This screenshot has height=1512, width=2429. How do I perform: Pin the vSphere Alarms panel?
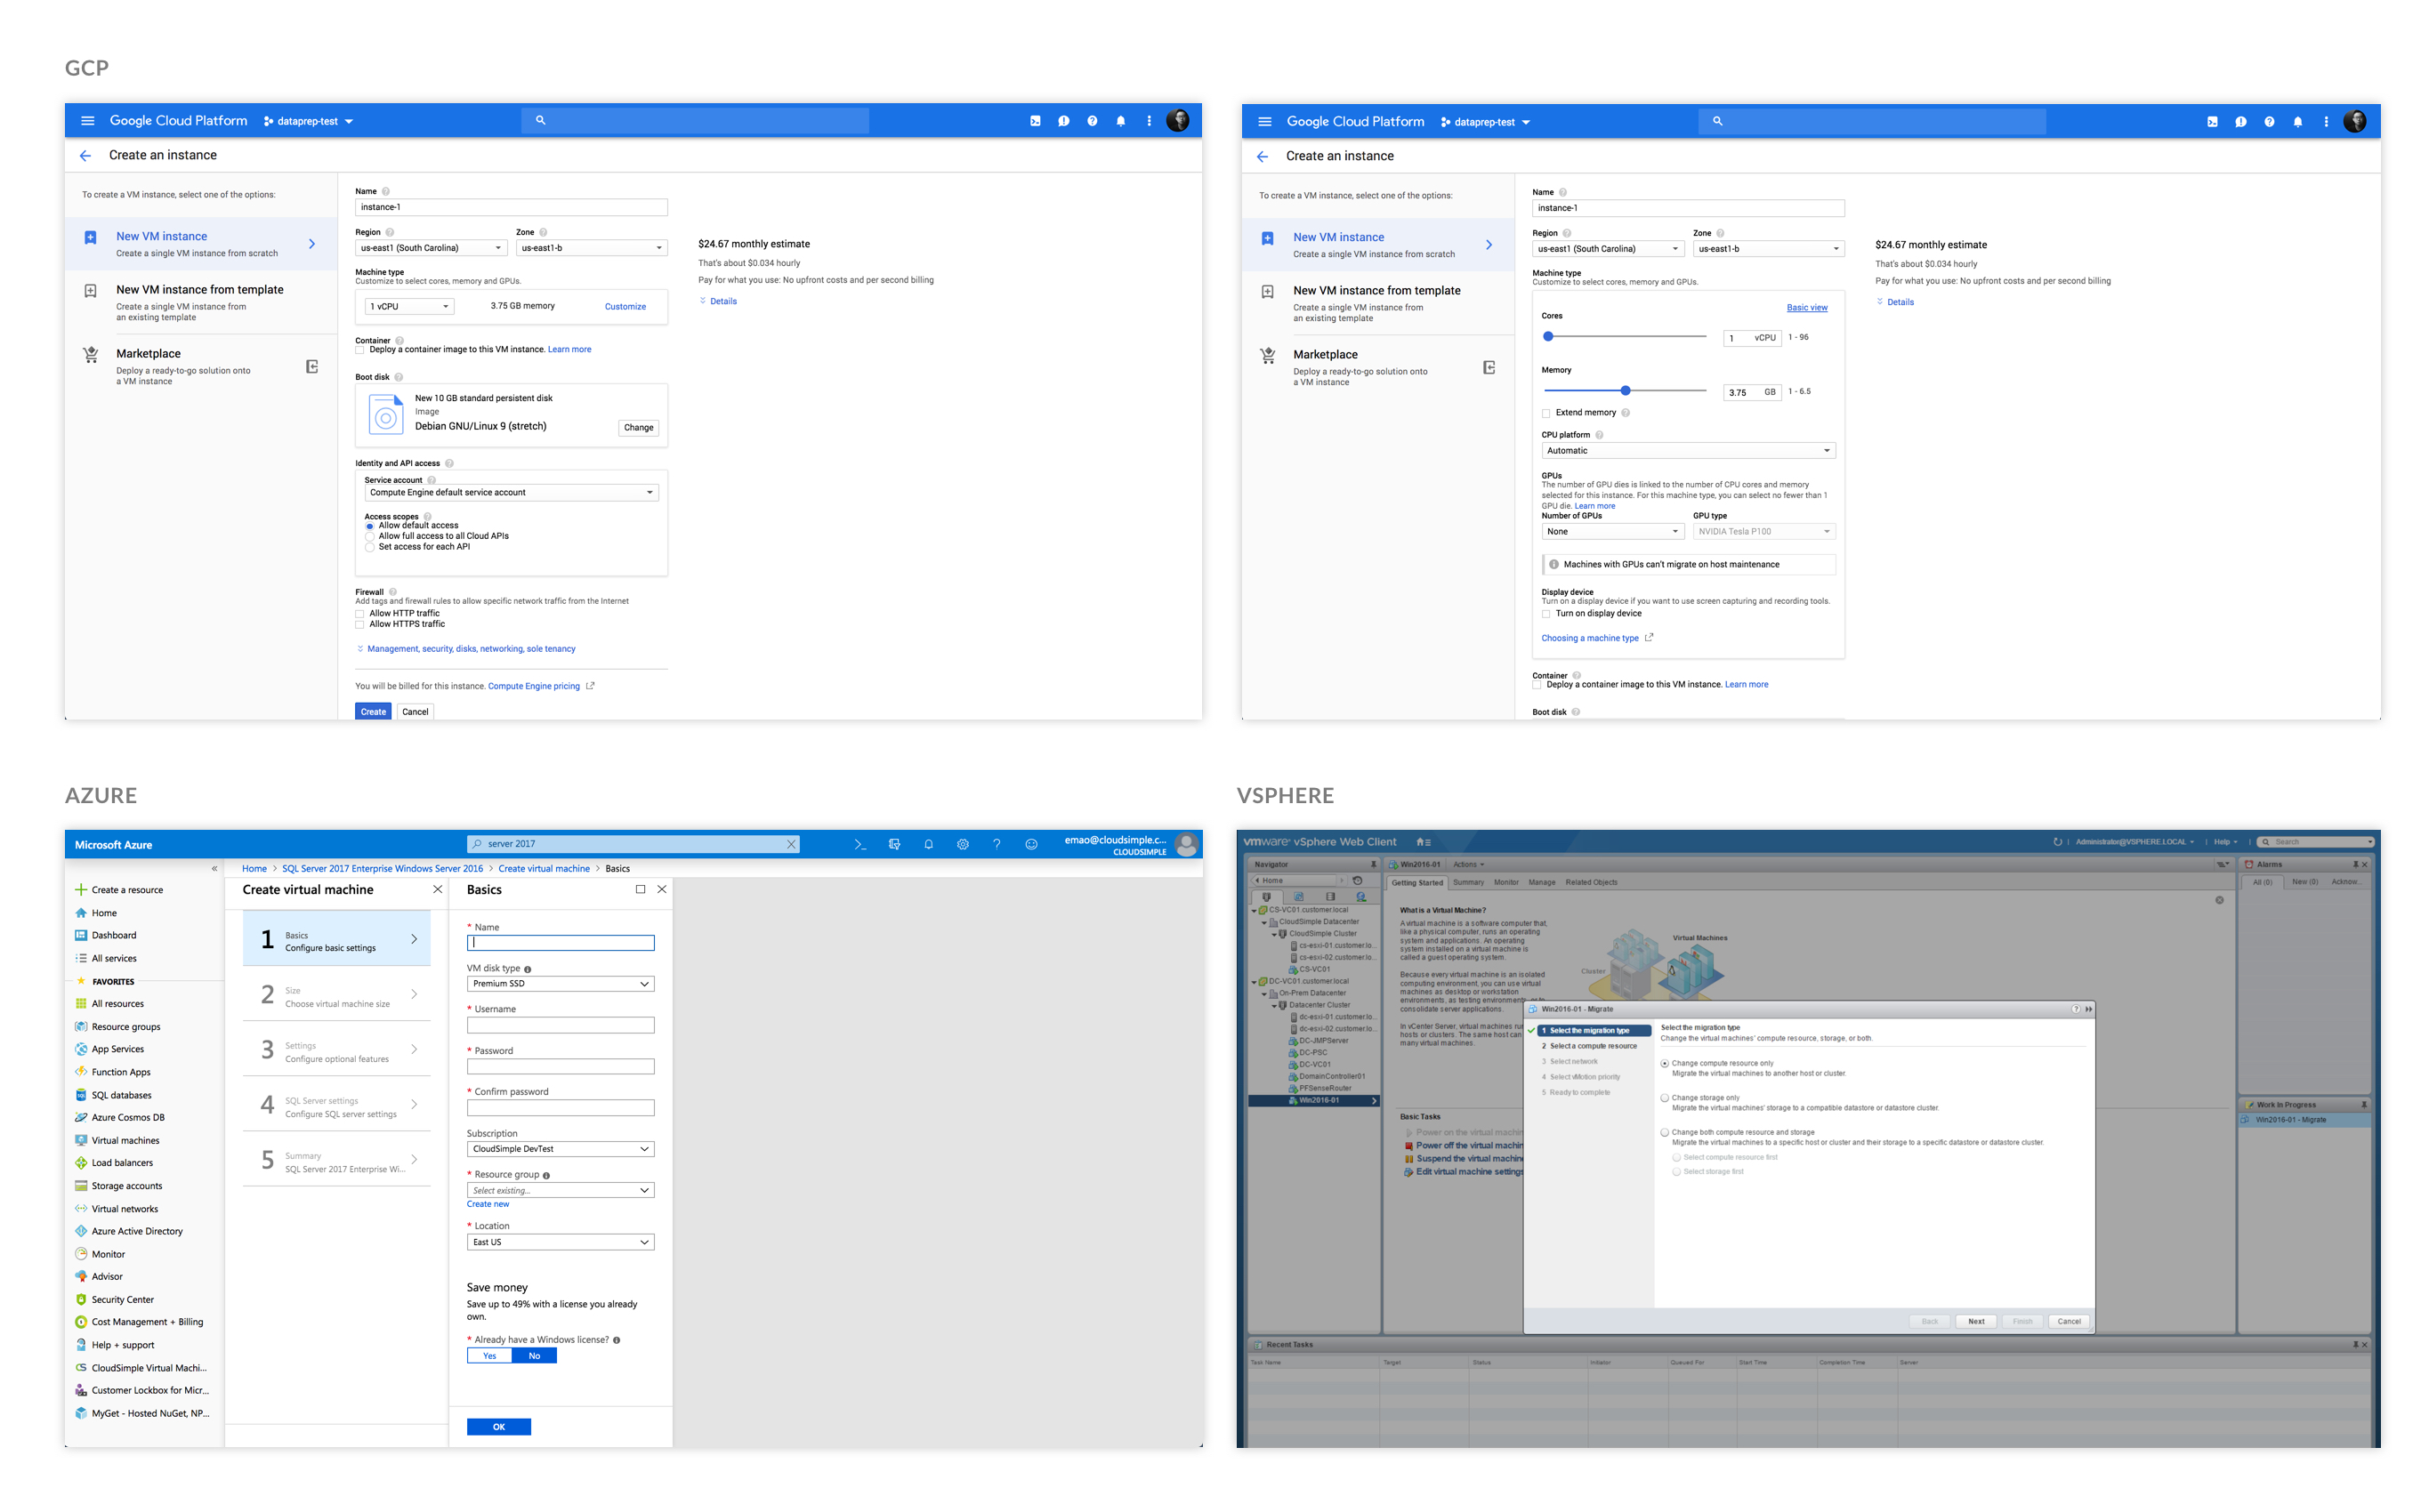coord(2355,864)
